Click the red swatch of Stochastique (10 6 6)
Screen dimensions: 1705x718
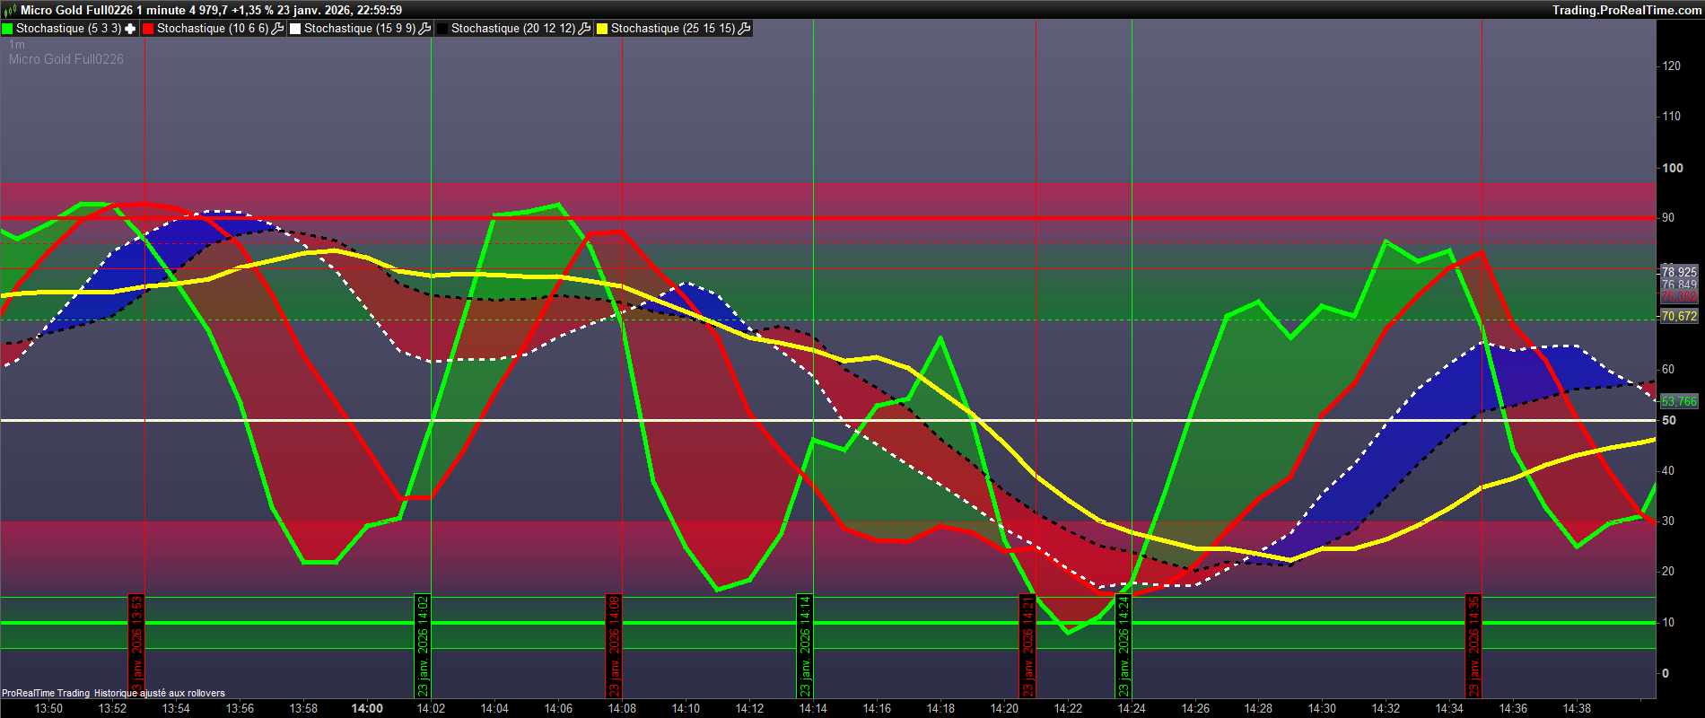149,29
